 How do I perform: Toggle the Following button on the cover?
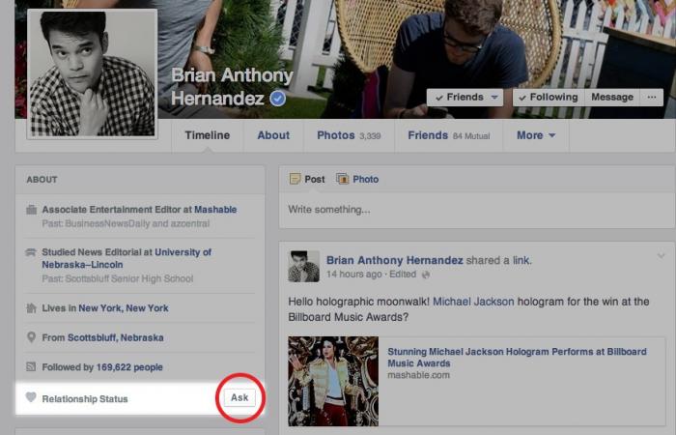547,98
